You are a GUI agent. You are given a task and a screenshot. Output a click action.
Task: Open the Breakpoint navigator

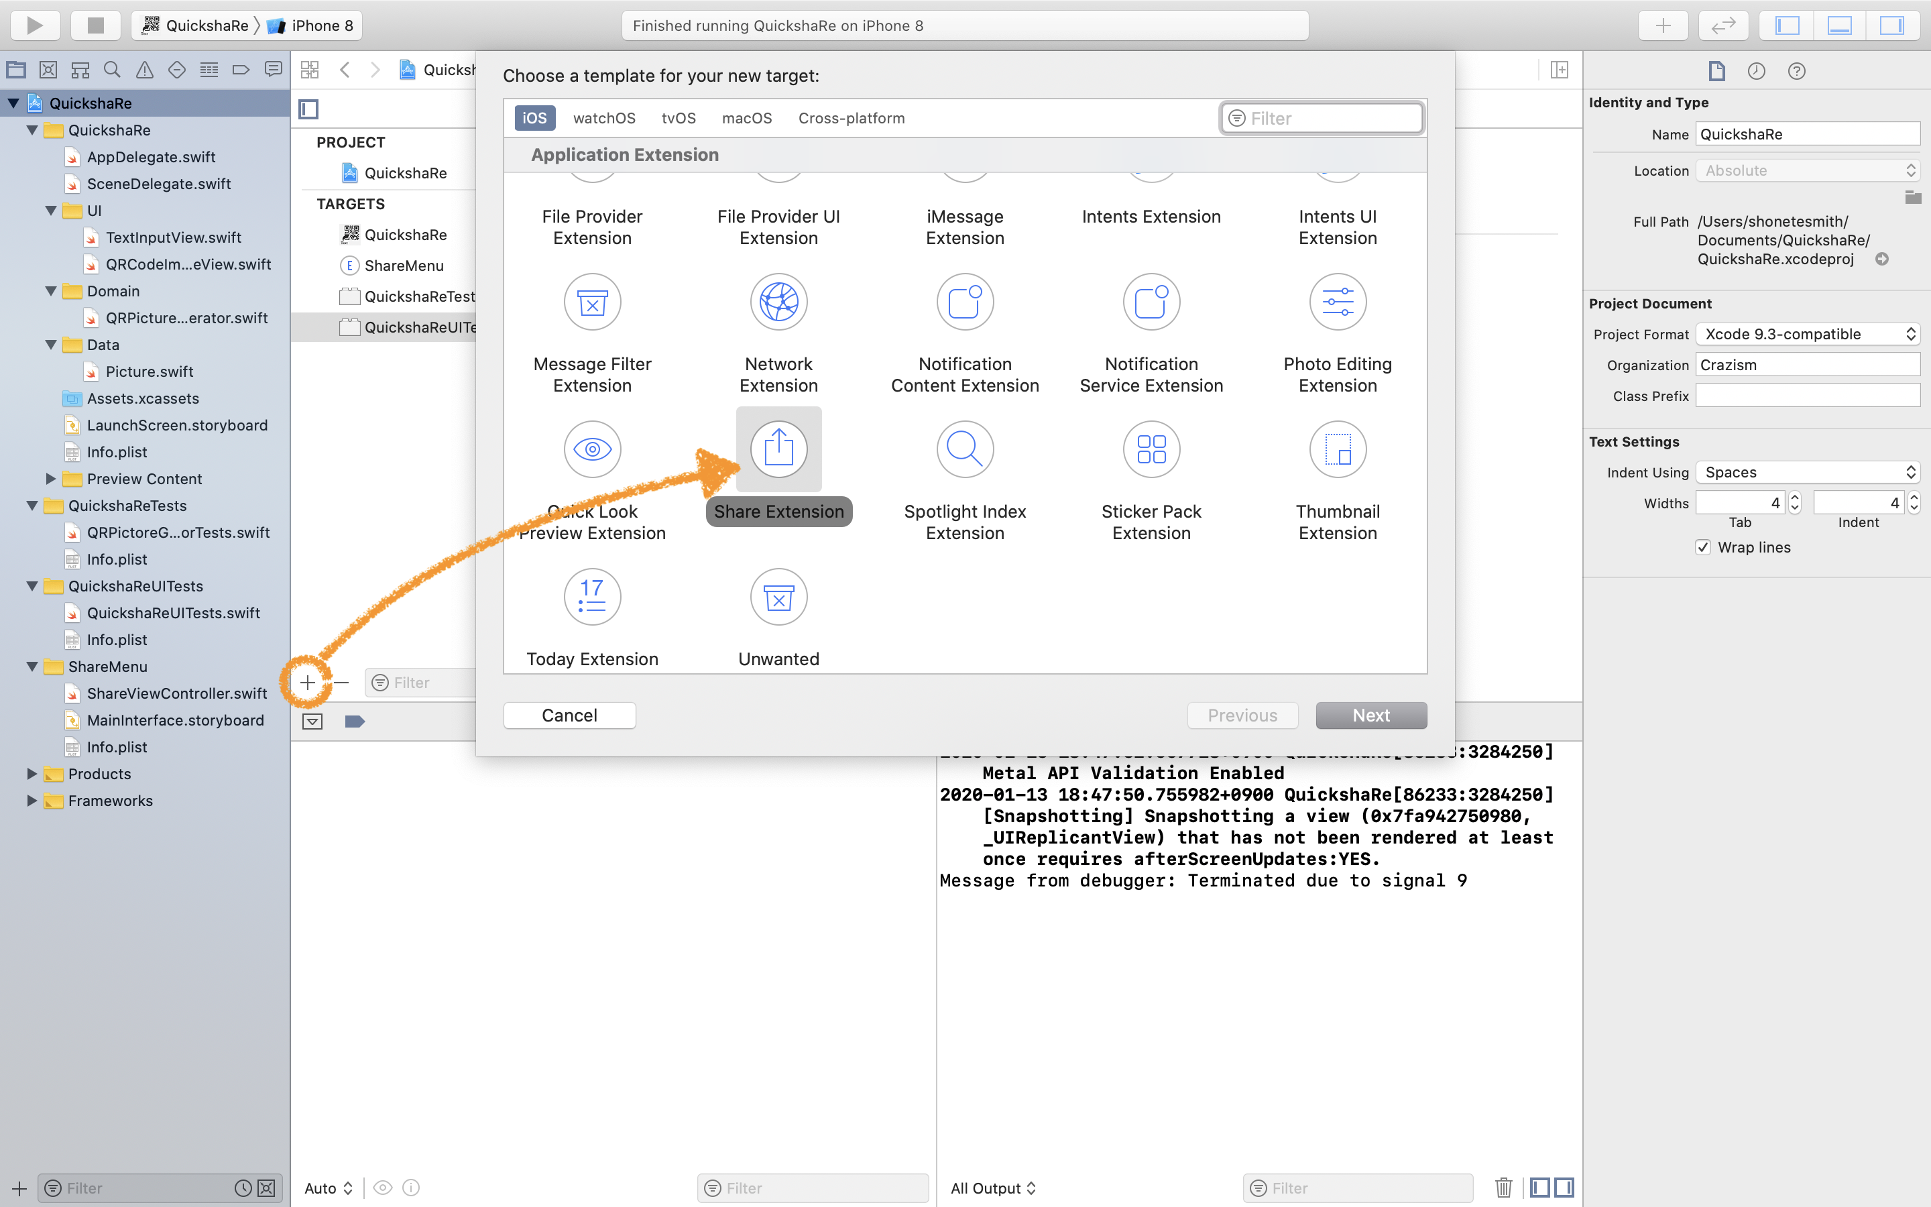[x=241, y=70]
